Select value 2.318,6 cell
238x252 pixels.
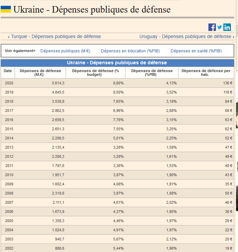[x=40, y=193]
